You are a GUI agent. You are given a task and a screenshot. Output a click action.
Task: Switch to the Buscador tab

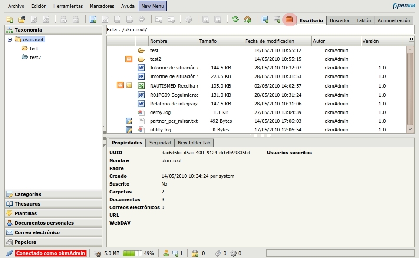340,20
